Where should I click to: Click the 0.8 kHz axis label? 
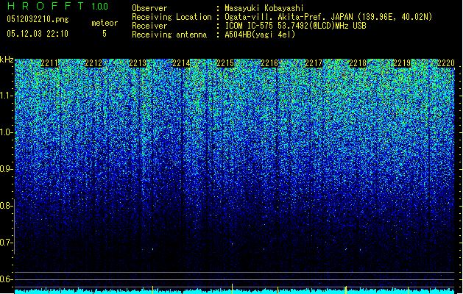[6, 206]
